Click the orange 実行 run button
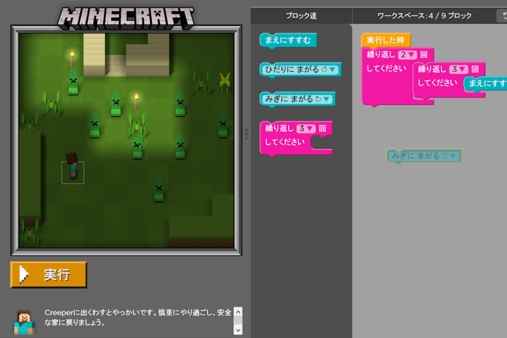507x338 pixels. point(48,275)
